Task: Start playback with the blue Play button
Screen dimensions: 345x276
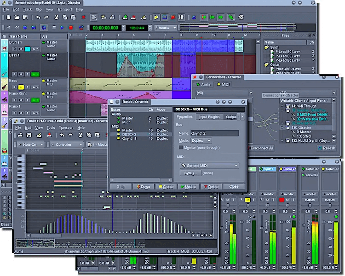Action: point(62,28)
